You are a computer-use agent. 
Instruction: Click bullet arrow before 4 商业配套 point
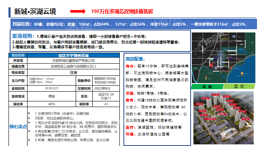pyautogui.click(x=29, y=131)
